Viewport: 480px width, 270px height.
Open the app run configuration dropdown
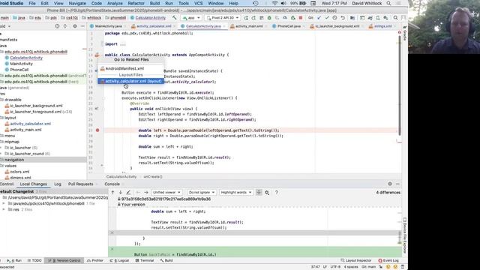coord(191,18)
